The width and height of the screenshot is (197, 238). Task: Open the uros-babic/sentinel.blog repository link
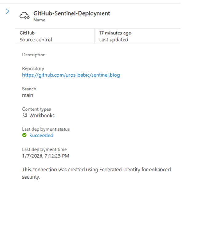71,75
